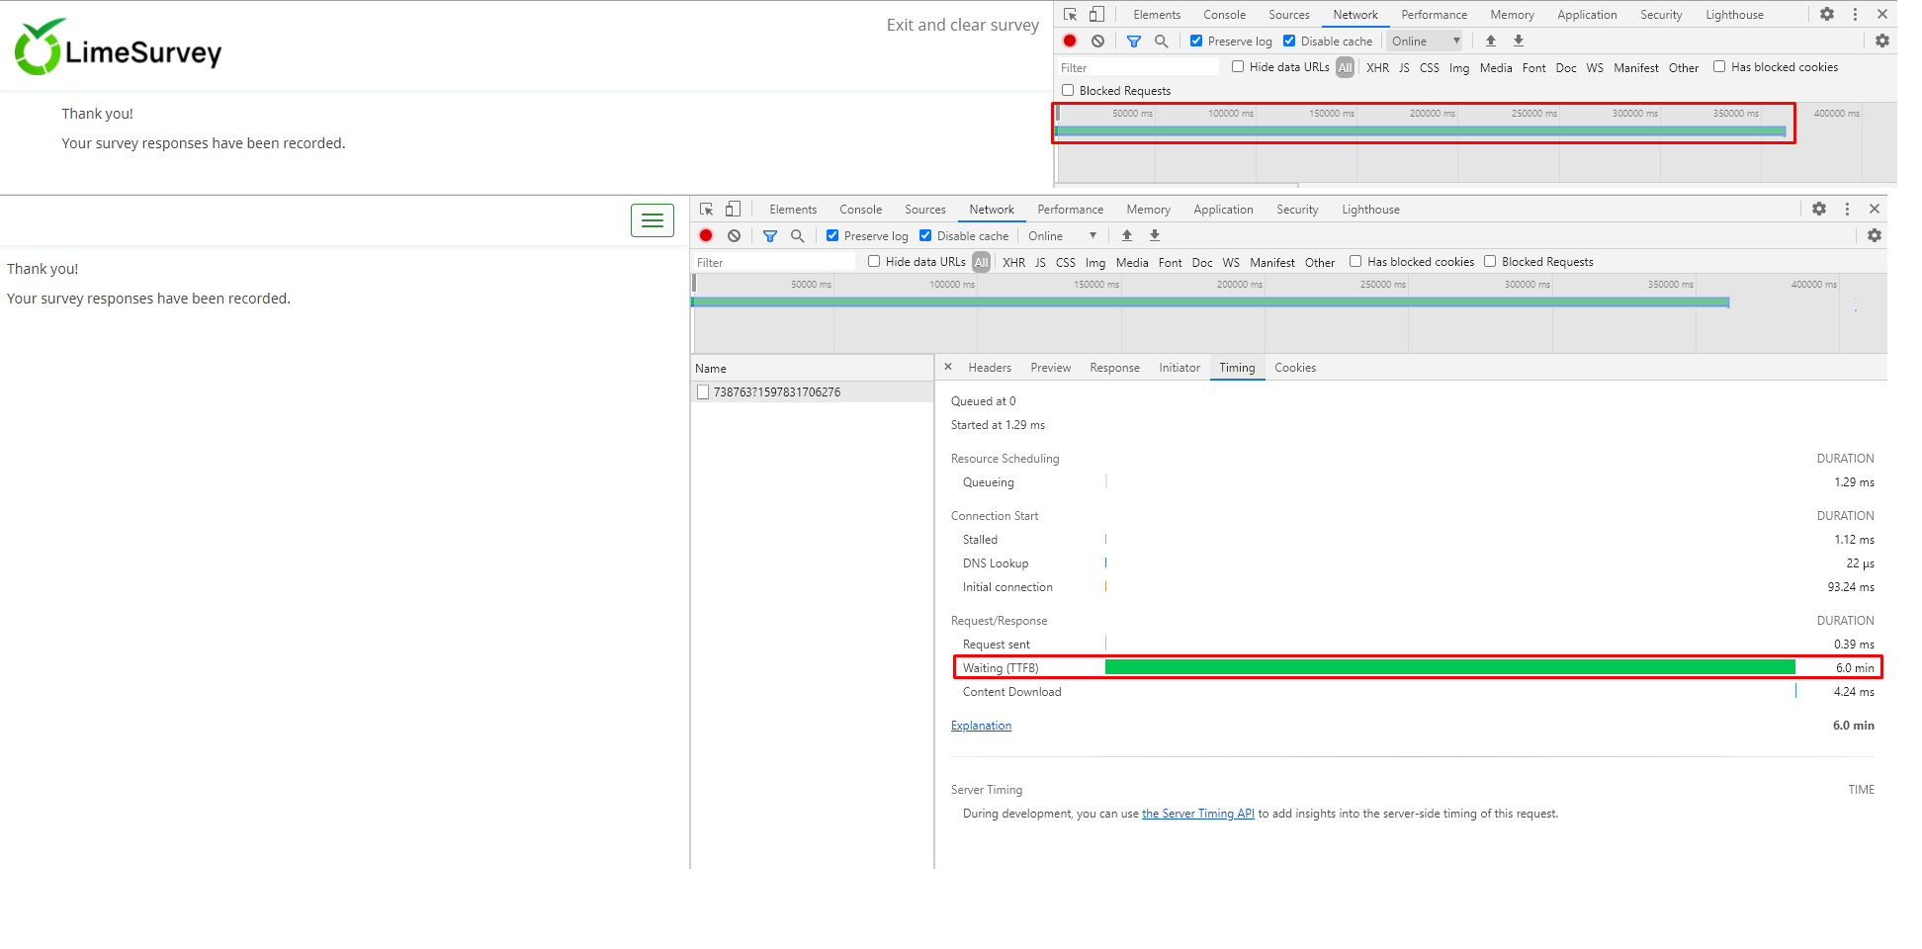Toggle the device toolbar icon in lower DevTools

[x=733, y=209]
